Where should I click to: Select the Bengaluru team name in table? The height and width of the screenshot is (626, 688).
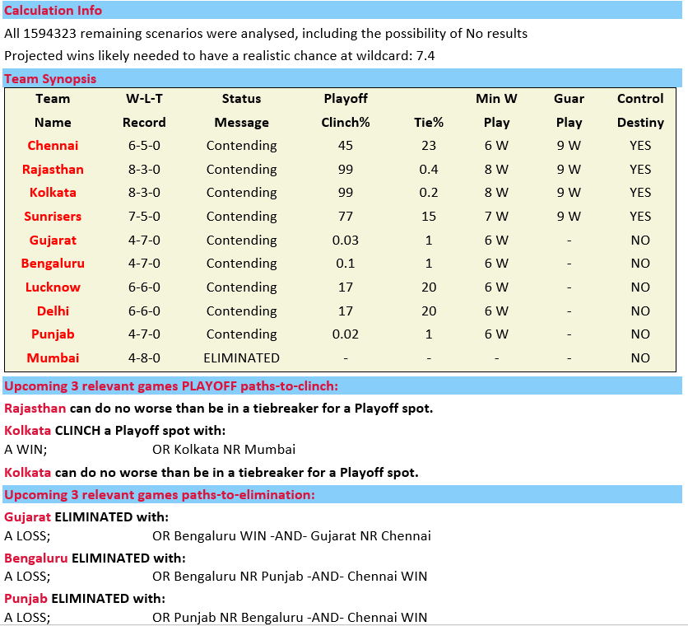[x=53, y=263]
